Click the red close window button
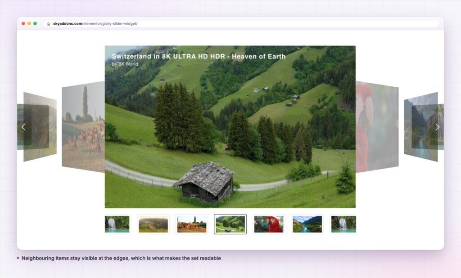 pyautogui.click(x=23, y=23)
